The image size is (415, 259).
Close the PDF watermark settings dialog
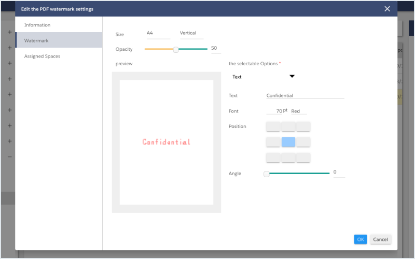[x=387, y=9]
